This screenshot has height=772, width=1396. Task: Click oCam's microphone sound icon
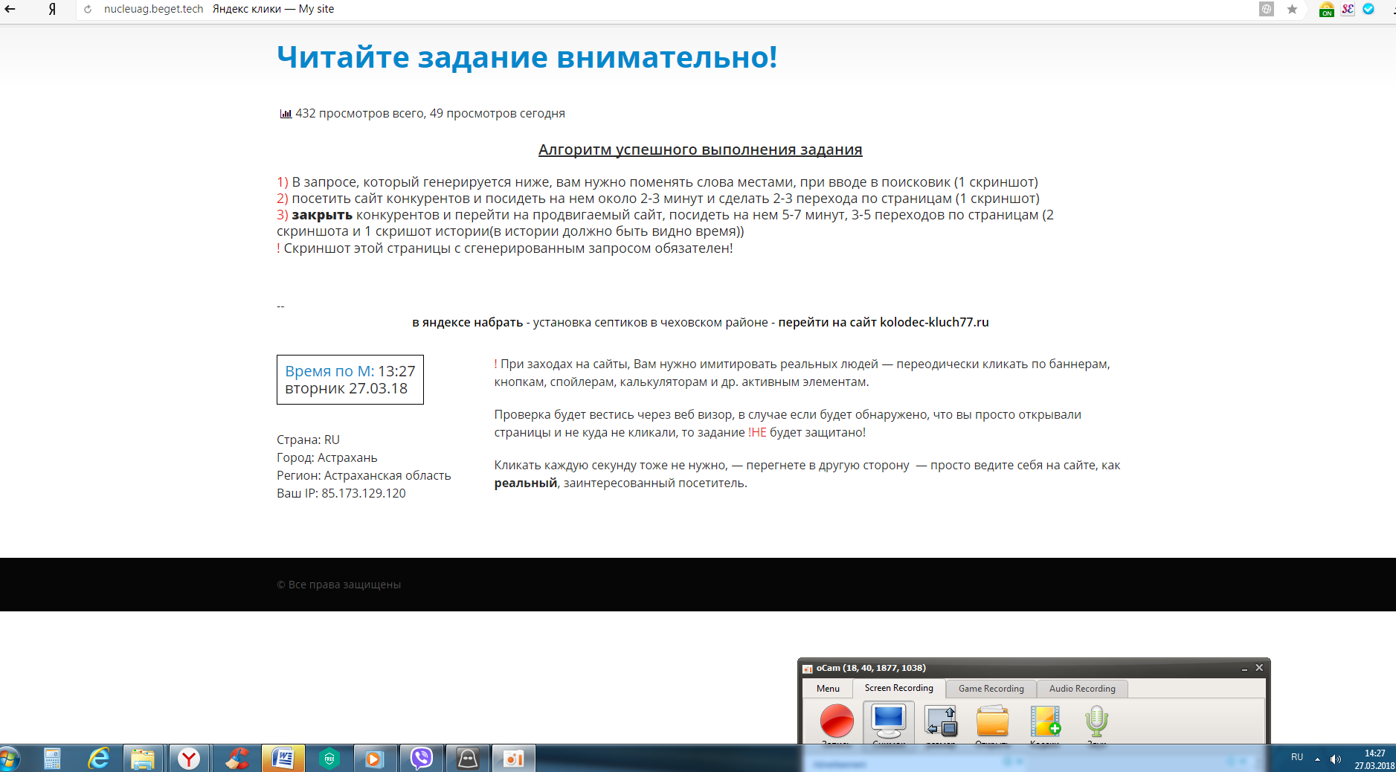[1096, 721]
